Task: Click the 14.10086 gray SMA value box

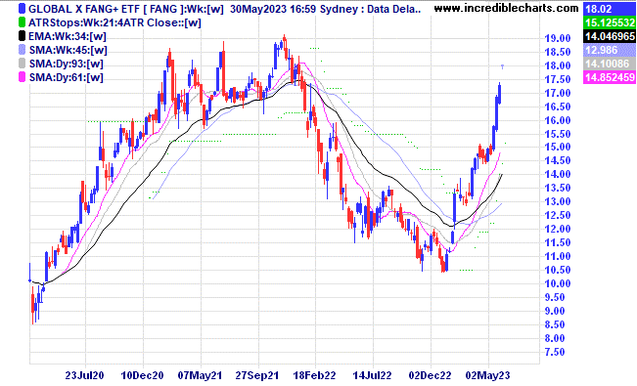Action: click(x=610, y=64)
